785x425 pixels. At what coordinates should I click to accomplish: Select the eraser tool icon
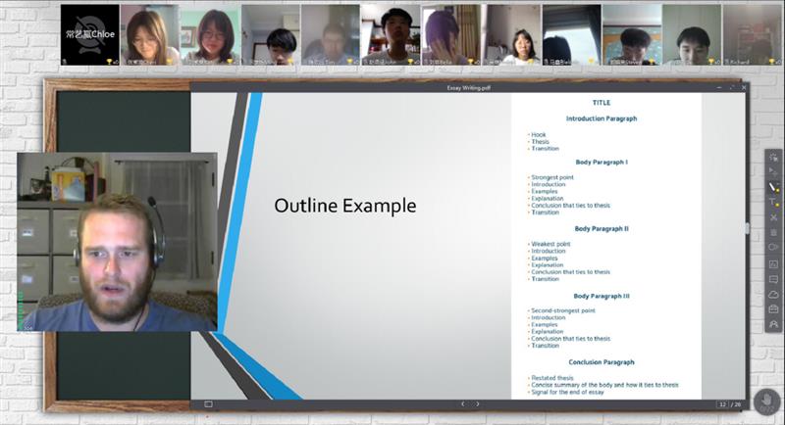point(773,217)
